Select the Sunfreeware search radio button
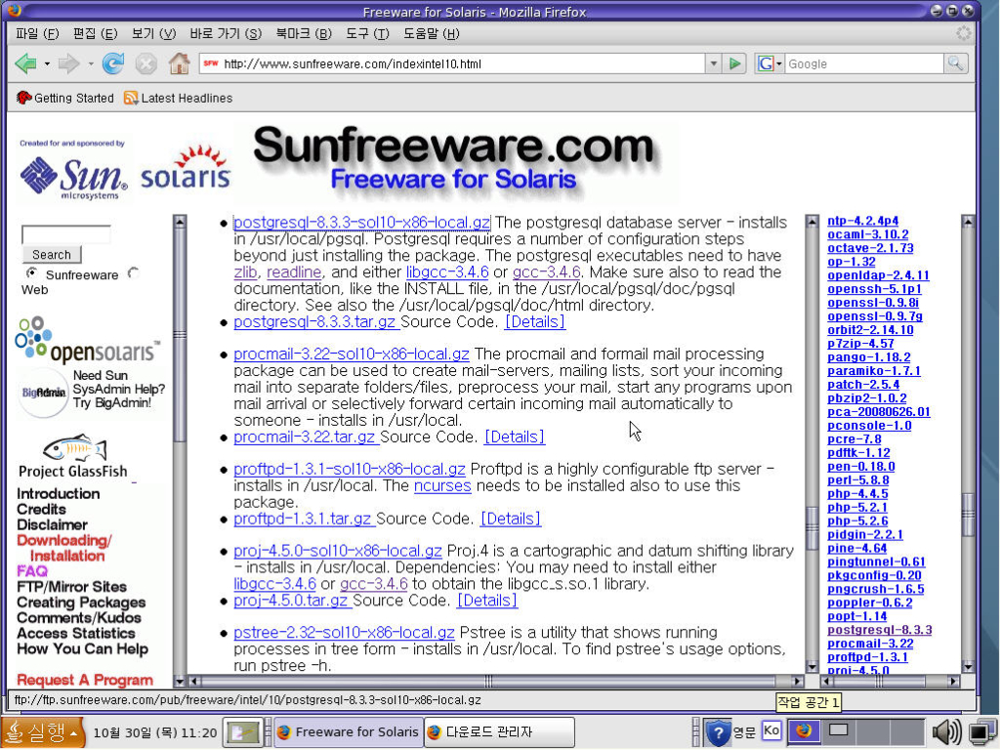The width and height of the screenshot is (1000, 750). coord(31,273)
